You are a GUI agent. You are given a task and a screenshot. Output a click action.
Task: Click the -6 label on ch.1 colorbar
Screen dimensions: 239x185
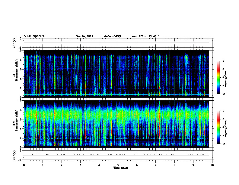223,61
